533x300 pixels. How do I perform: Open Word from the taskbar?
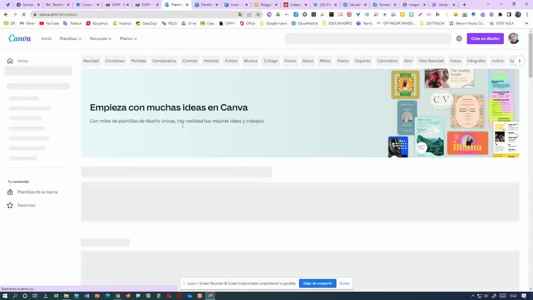point(87,296)
